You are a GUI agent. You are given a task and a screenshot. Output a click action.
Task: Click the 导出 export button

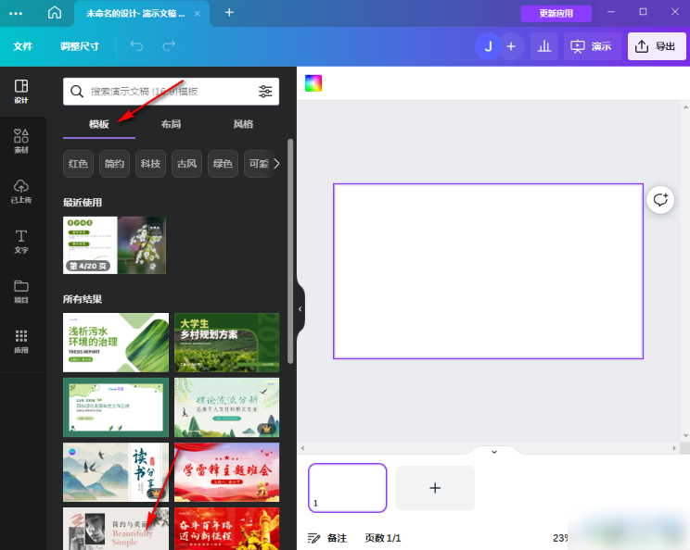(x=657, y=46)
